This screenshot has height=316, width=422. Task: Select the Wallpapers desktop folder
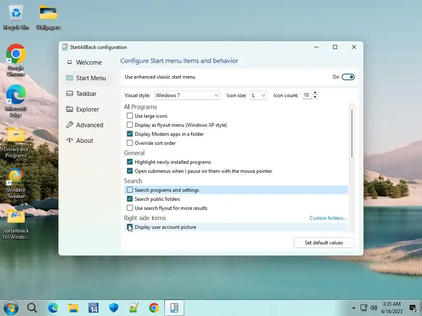coord(48,17)
